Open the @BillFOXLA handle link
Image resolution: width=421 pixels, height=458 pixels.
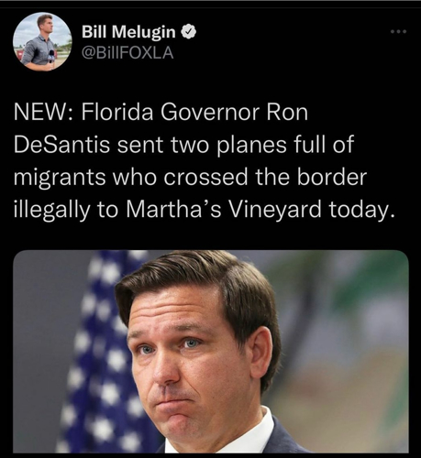click(127, 53)
